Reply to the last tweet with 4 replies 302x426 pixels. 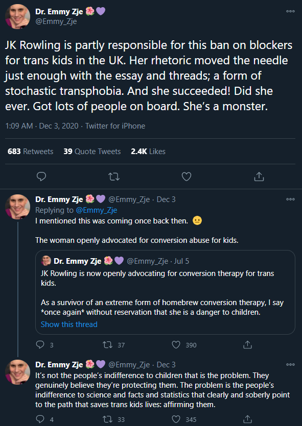point(40,419)
